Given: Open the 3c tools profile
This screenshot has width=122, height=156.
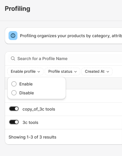Looking at the screenshot, I should (x=30, y=123).
